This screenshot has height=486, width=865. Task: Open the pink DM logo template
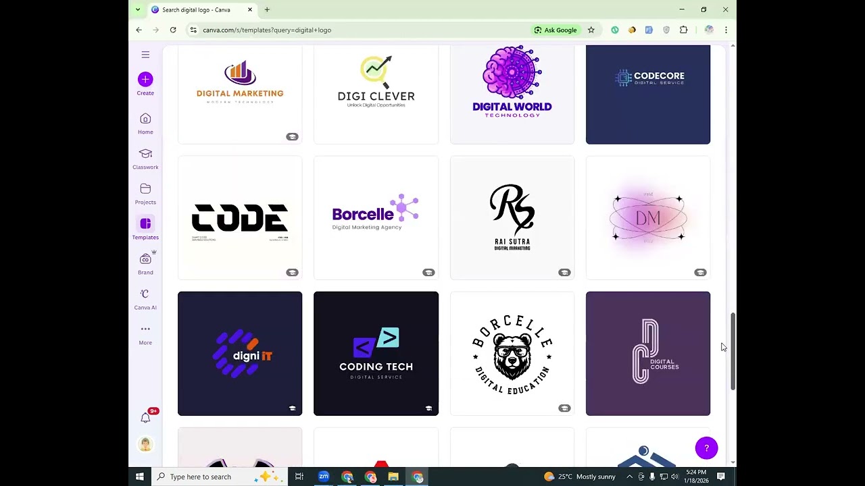coord(648,217)
